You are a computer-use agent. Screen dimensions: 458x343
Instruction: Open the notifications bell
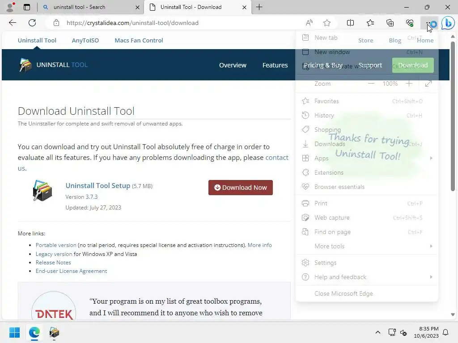(446, 332)
